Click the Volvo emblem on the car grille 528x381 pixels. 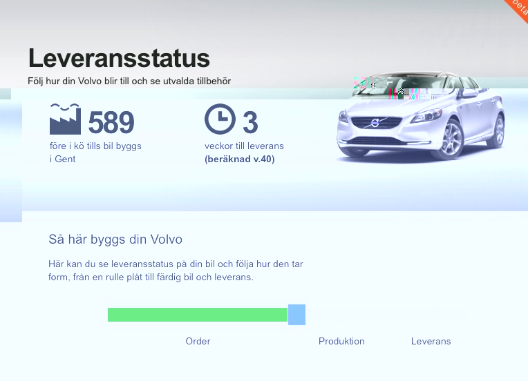pos(375,124)
